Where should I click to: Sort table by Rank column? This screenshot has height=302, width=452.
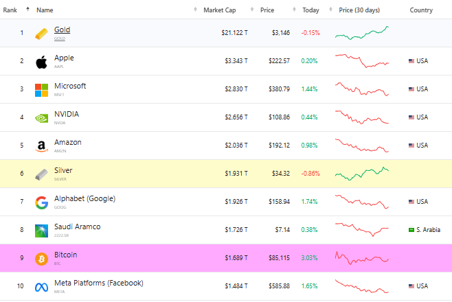pos(14,10)
